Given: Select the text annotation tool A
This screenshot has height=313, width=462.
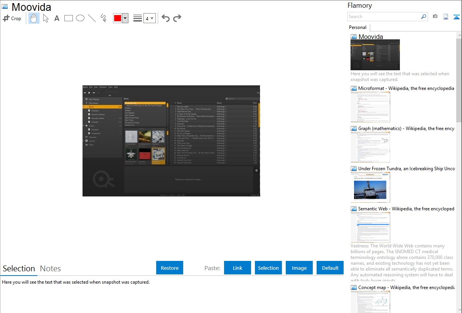Looking at the screenshot, I should click(x=57, y=18).
